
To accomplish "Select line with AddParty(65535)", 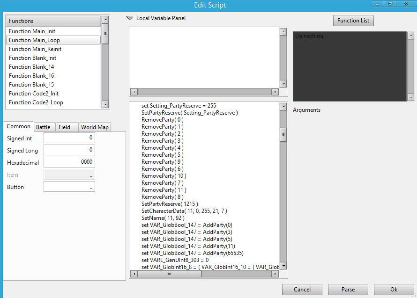I will pyautogui.click(x=193, y=253).
